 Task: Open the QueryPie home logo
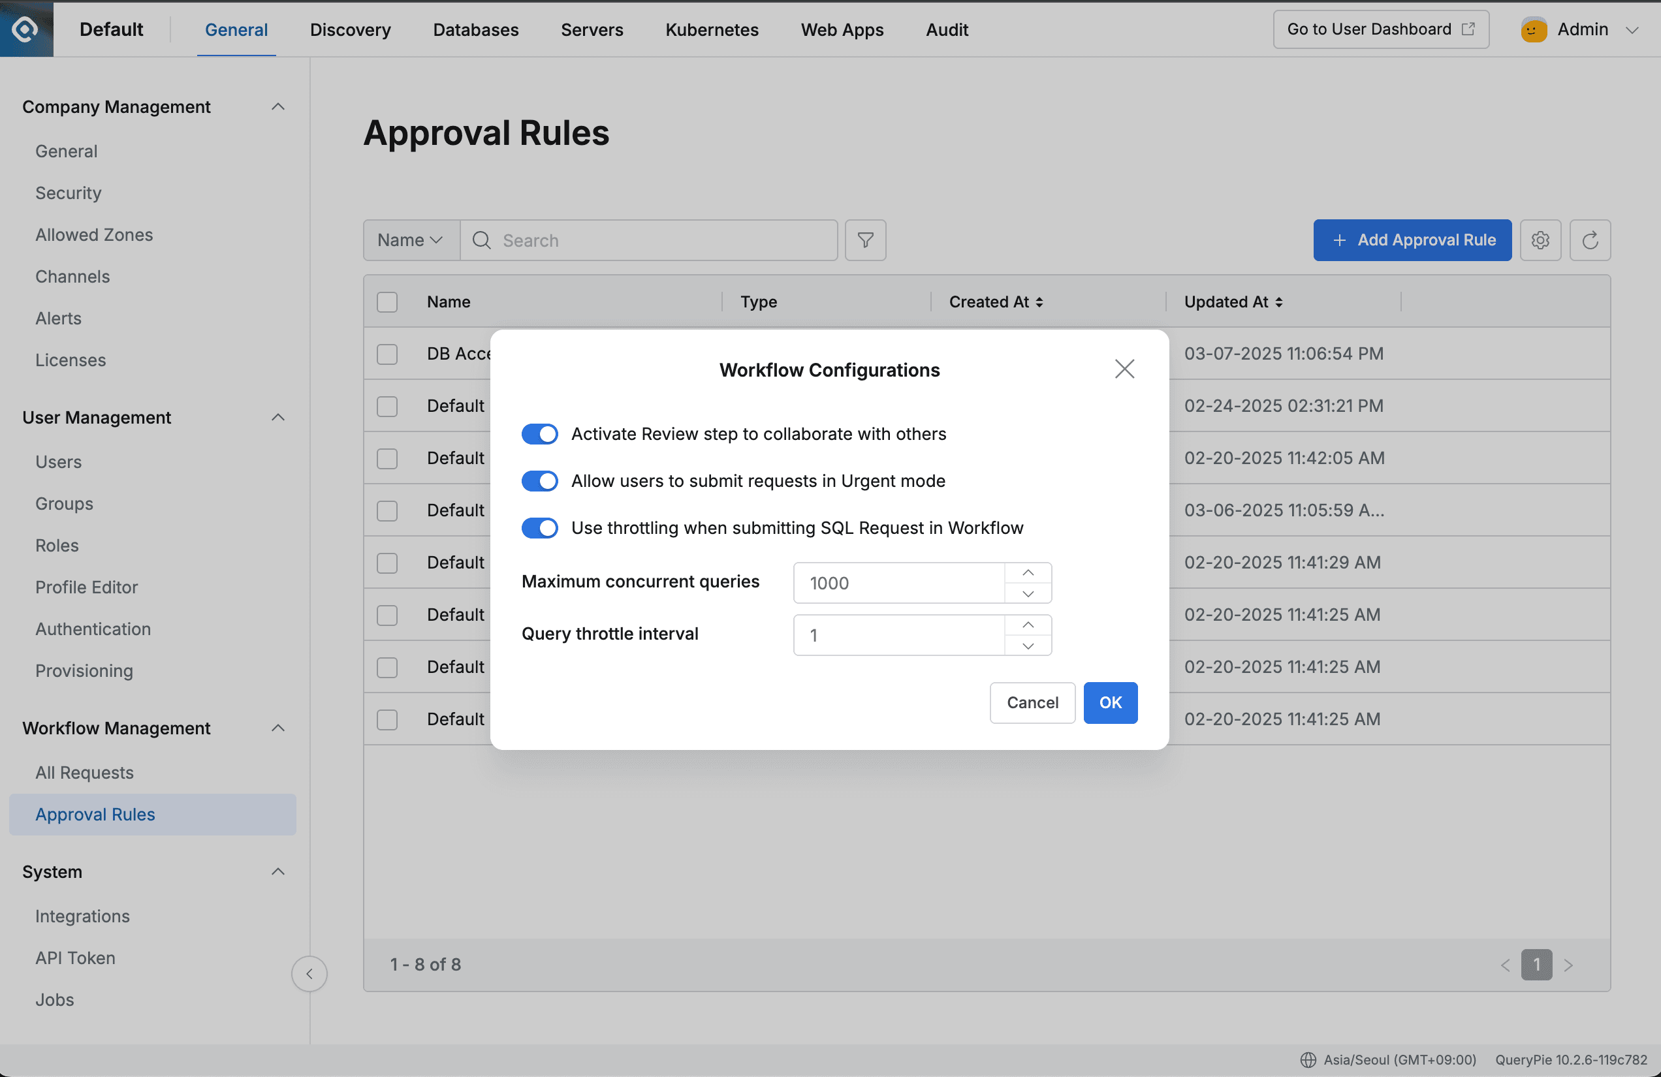coord(26,29)
